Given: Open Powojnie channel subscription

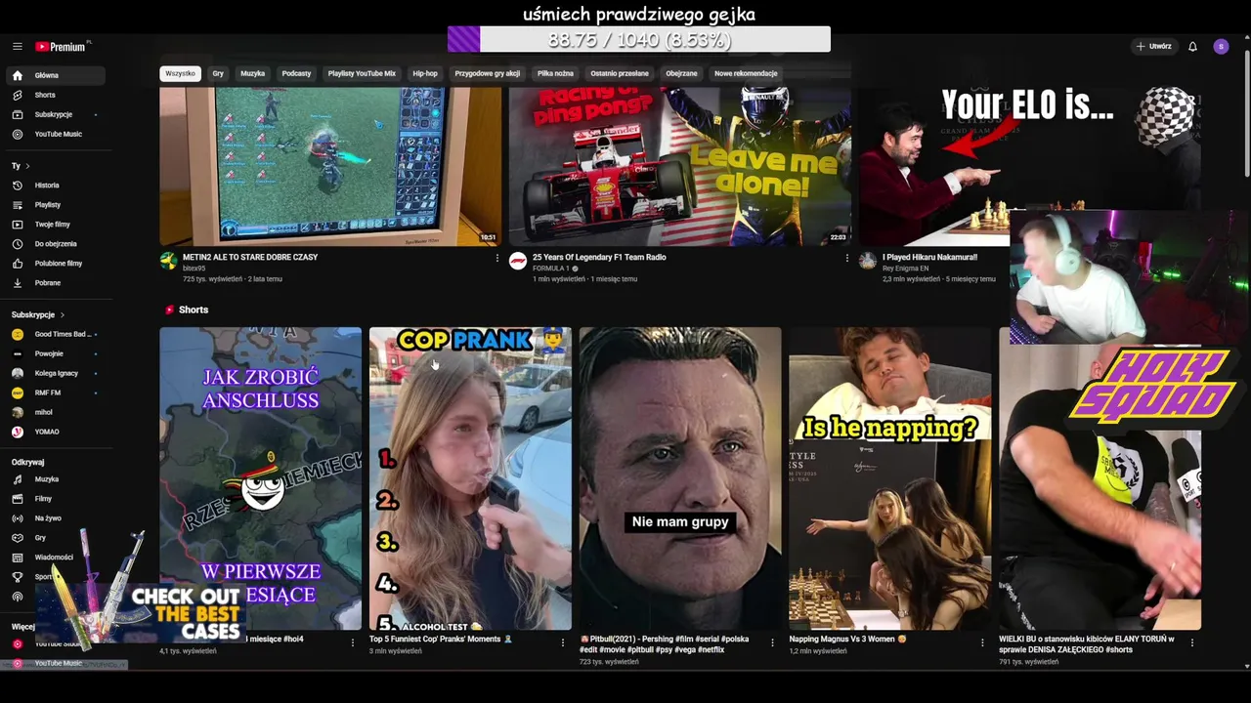Looking at the screenshot, I should (55, 353).
